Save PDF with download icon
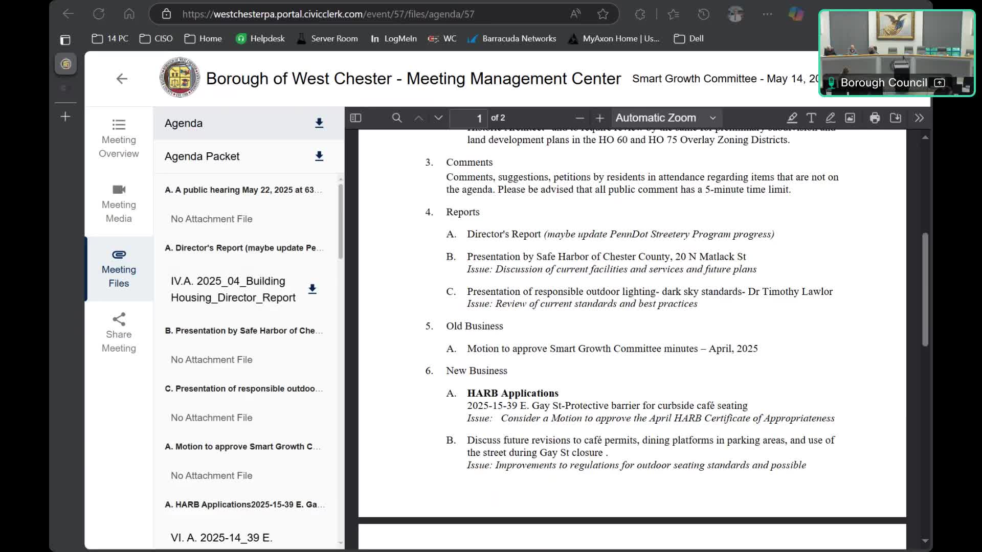Viewport: 982px width, 552px height. (896, 118)
